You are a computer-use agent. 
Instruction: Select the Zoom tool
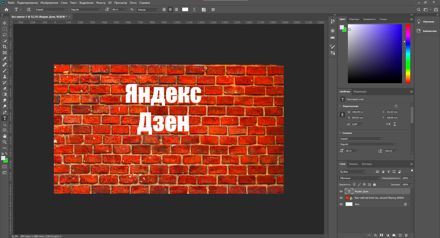click(5, 142)
